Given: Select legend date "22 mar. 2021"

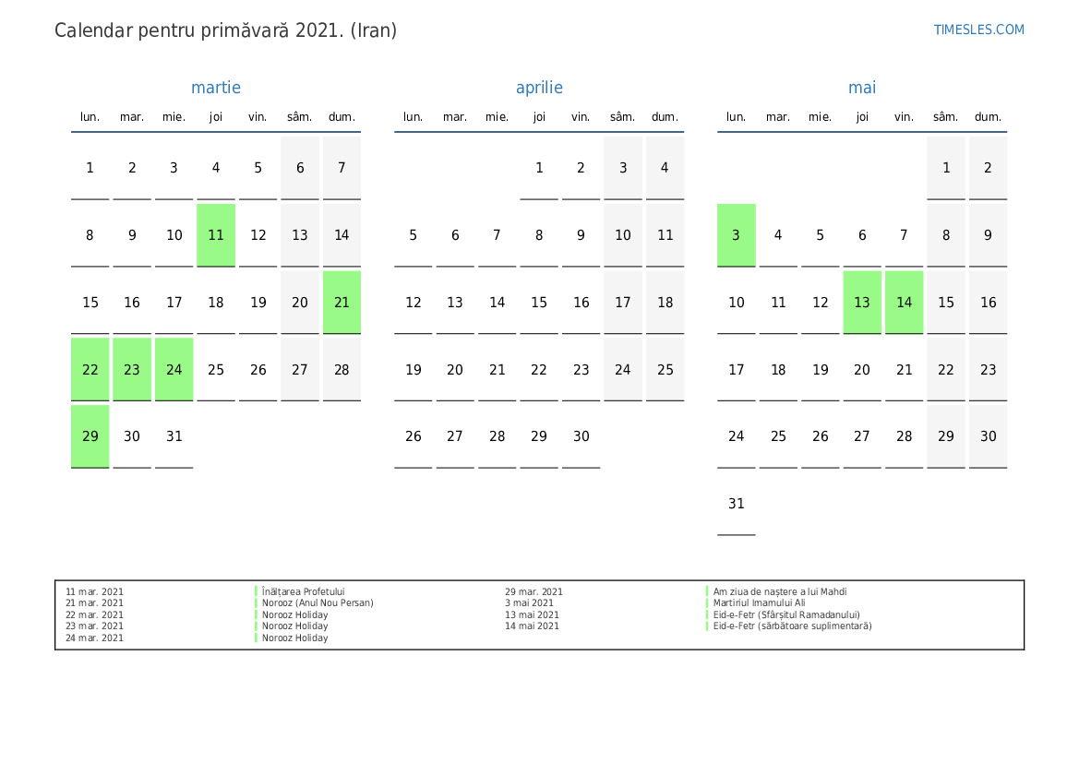Looking at the screenshot, I should pos(95,615).
